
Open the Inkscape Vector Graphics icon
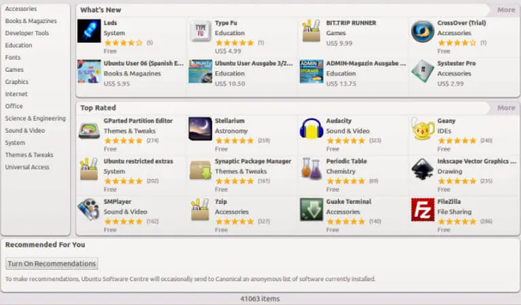423,169
